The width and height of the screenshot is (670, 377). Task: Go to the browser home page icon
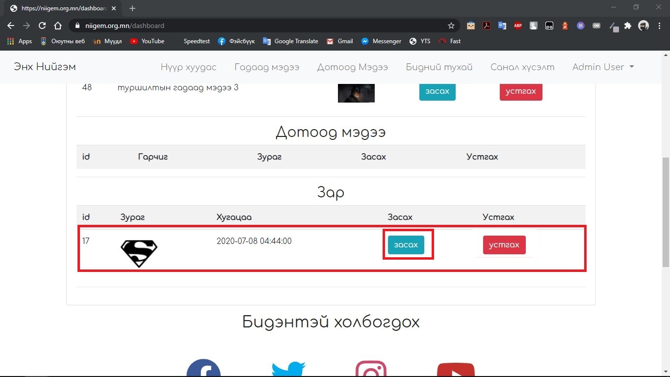[58, 26]
